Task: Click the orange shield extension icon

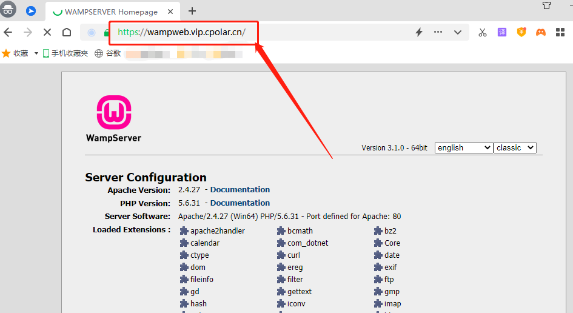Action: (x=521, y=32)
